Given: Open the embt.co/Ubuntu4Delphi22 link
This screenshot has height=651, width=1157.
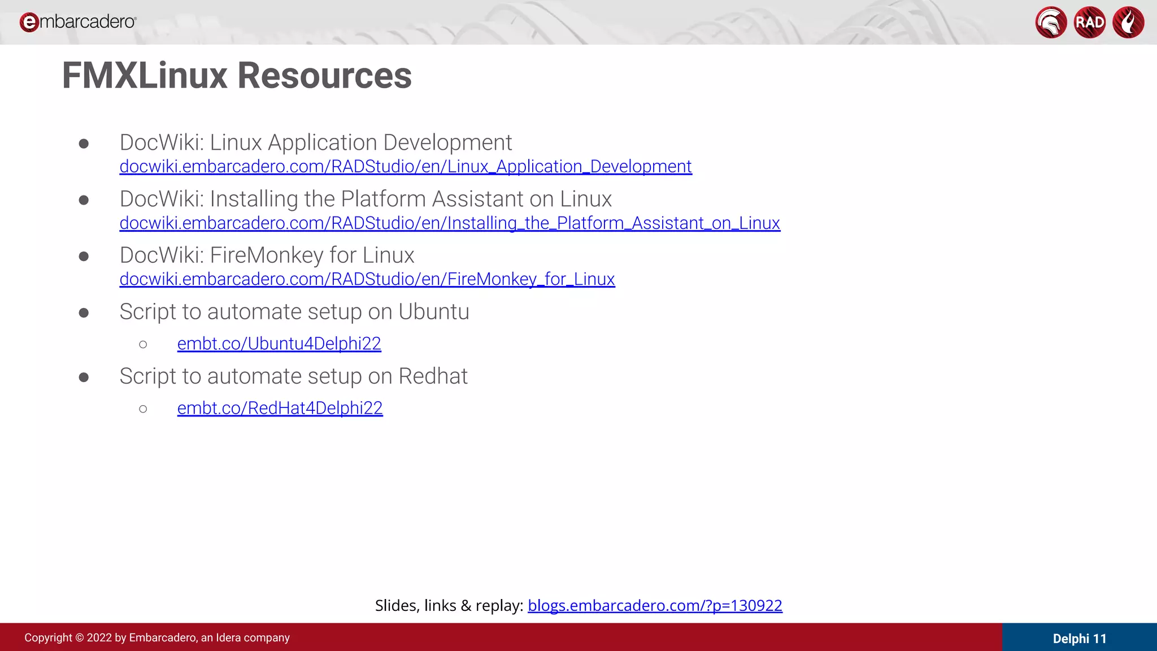Looking at the screenshot, I should click(x=279, y=344).
